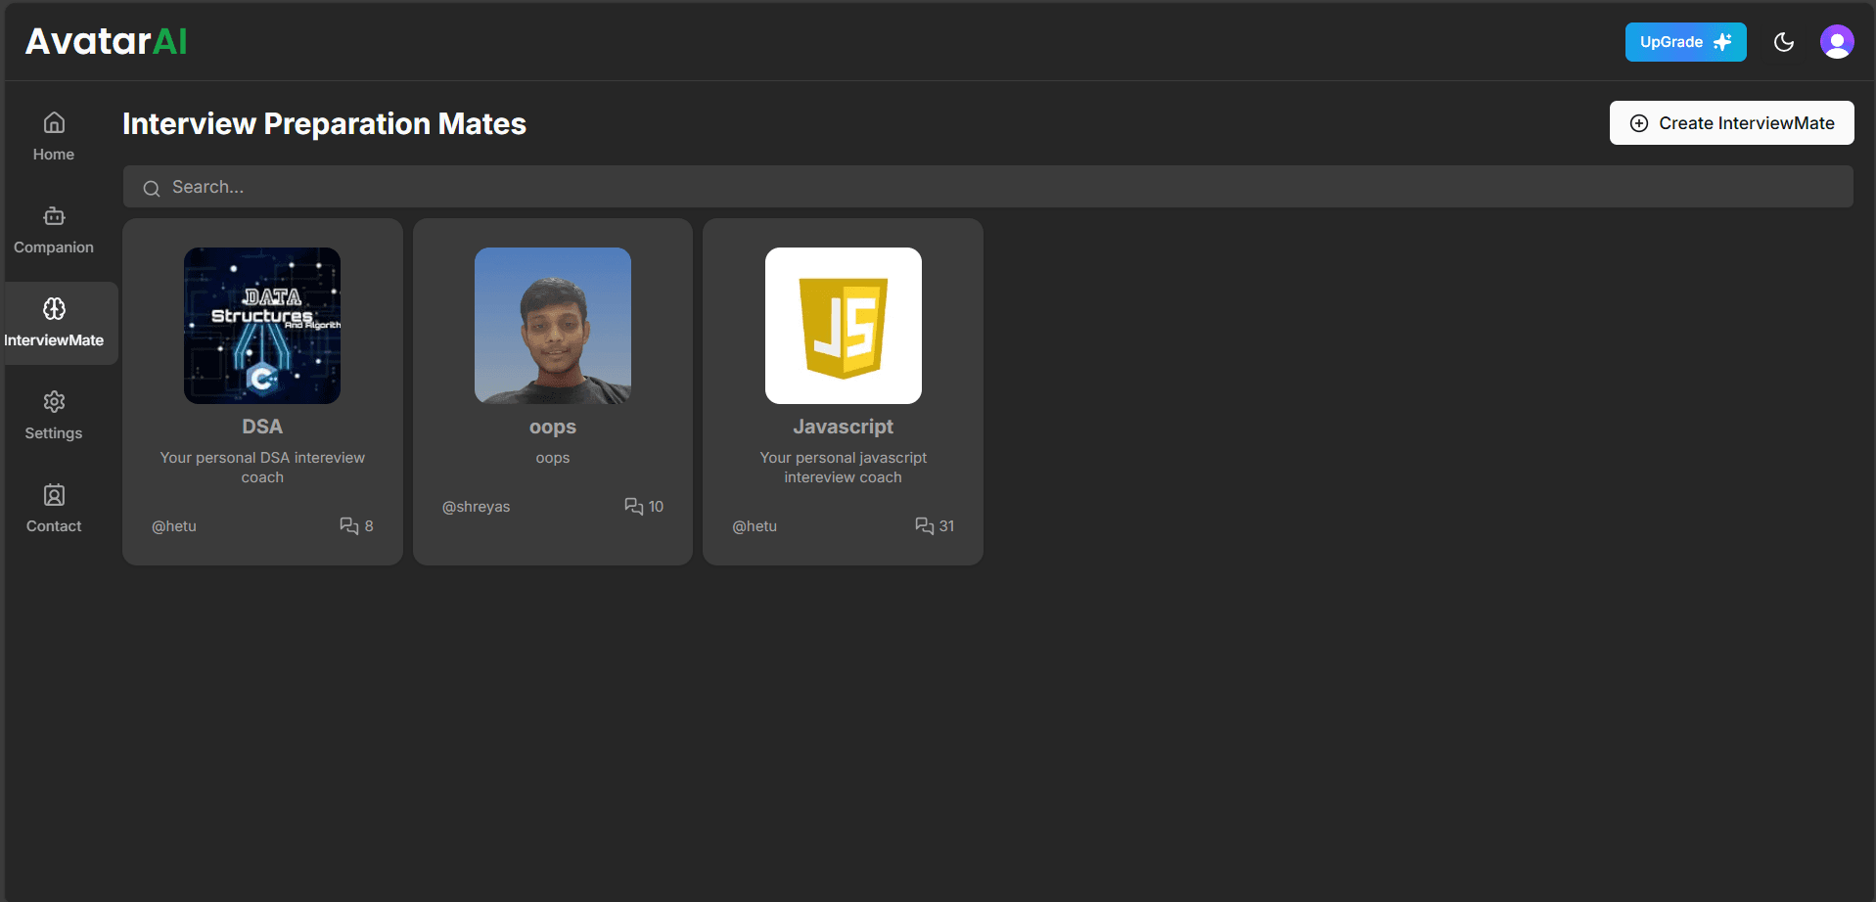1876x902 pixels.
Task: Click @hetu on the Javascript card
Action: (x=755, y=526)
